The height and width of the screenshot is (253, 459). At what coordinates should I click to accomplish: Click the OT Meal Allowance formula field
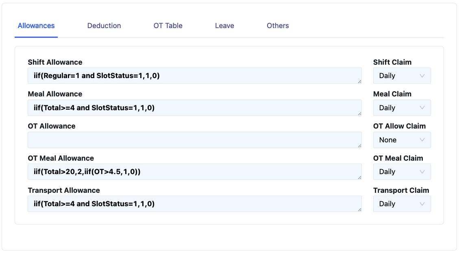(194, 172)
